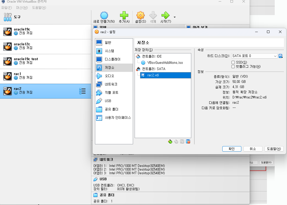
Task: Select the 저장소 settings category
Action: 114,68
